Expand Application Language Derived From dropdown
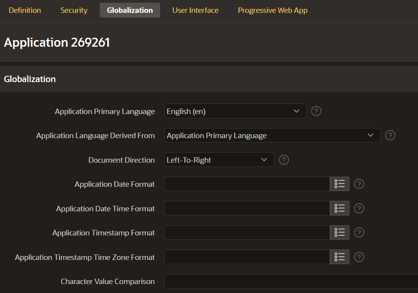418x293 pixels. click(272, 135)
